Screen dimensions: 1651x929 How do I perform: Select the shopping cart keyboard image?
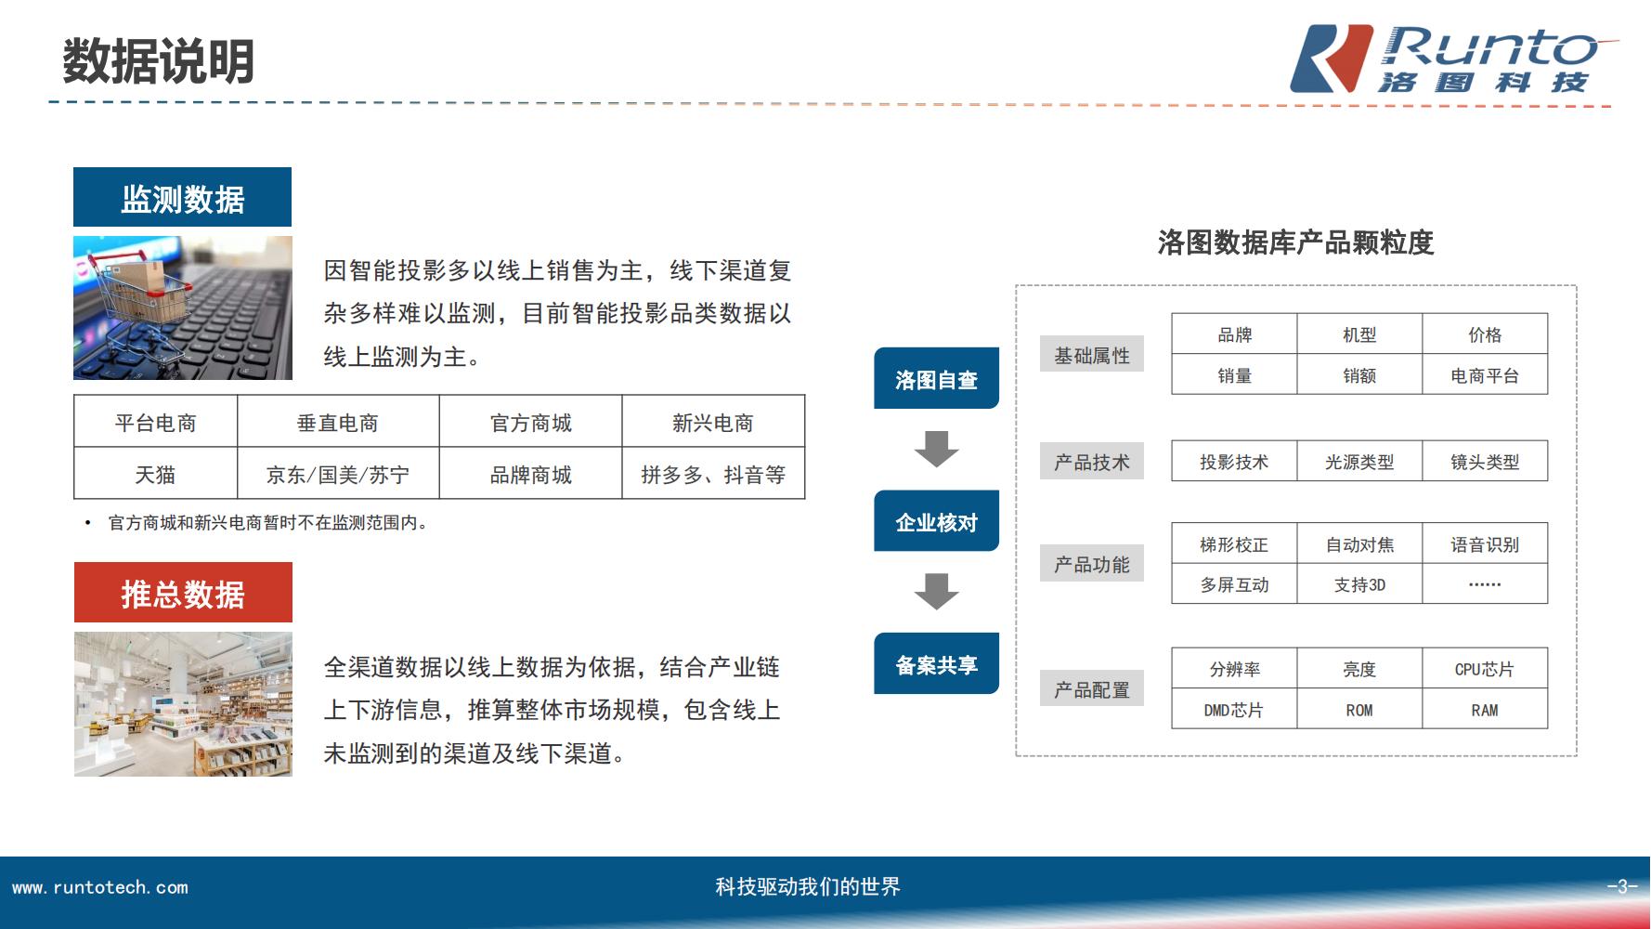coord(183,307)
